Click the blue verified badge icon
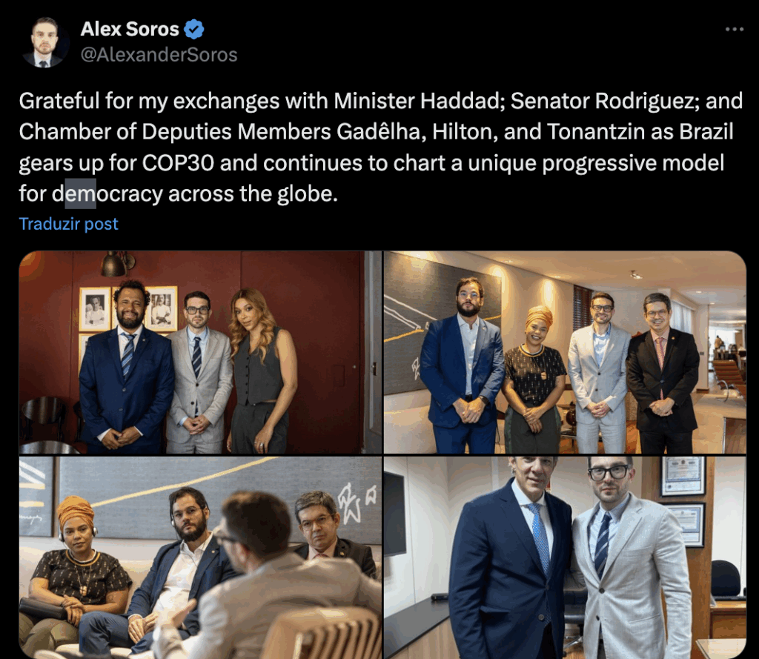759x659 pixels. (x=194, y=29)
